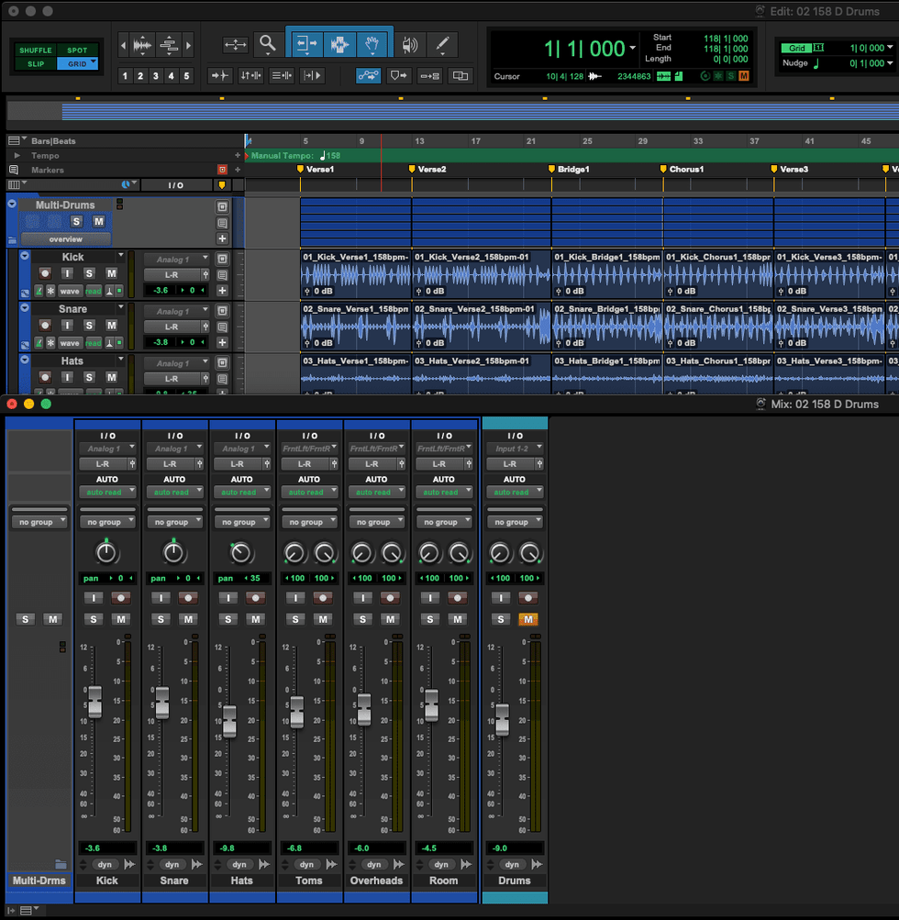
Task: Click the Room channel volume fader
Action: (x=431, y=704)
